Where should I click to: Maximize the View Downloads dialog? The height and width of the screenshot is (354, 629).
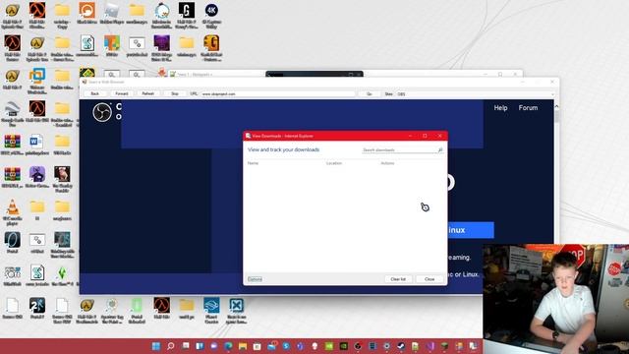(425, 136)
